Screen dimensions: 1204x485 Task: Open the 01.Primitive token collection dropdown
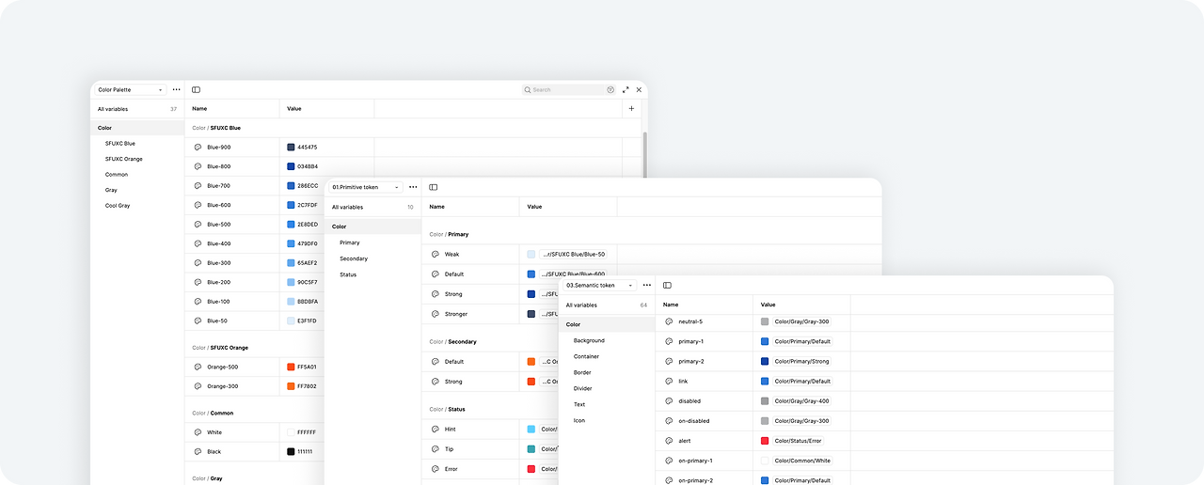pyautogui.click(x=365, y=187)
